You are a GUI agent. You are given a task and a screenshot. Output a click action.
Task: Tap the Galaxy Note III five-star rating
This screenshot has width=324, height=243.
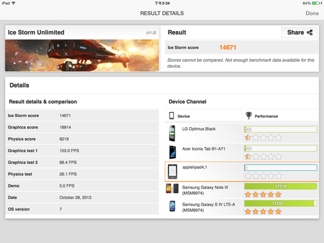(x=263, y=194)
